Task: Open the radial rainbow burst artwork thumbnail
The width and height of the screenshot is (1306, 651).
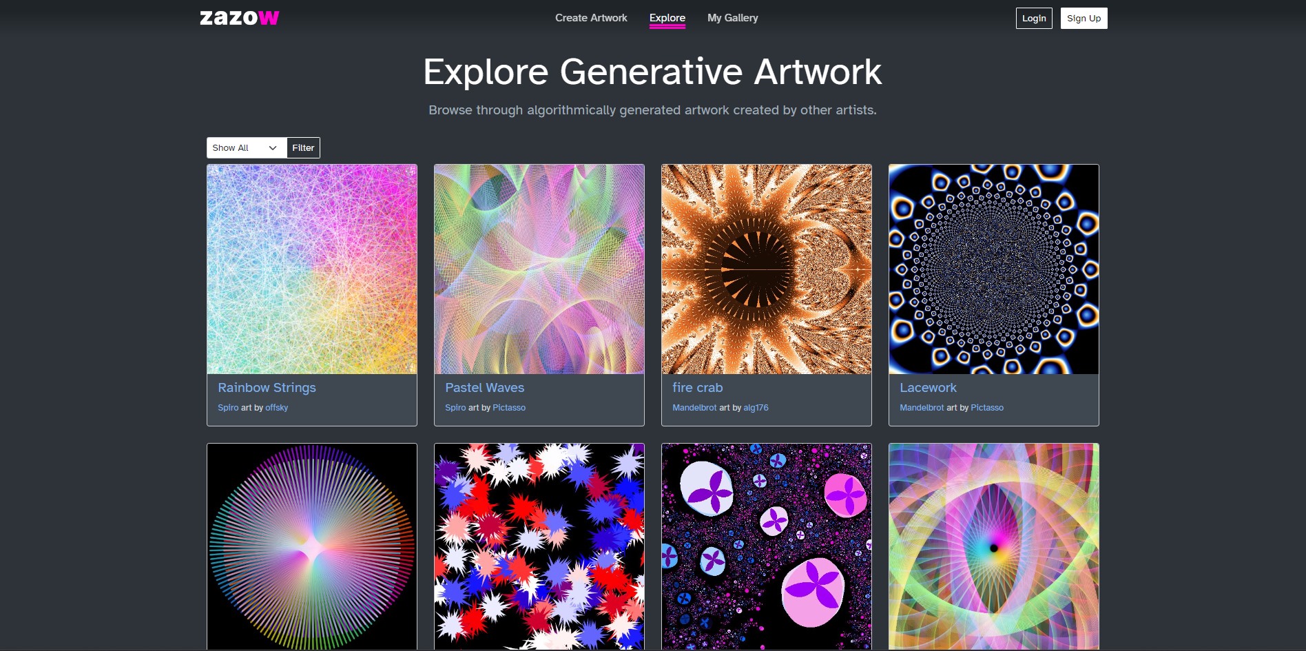Action: click(312, 547)
